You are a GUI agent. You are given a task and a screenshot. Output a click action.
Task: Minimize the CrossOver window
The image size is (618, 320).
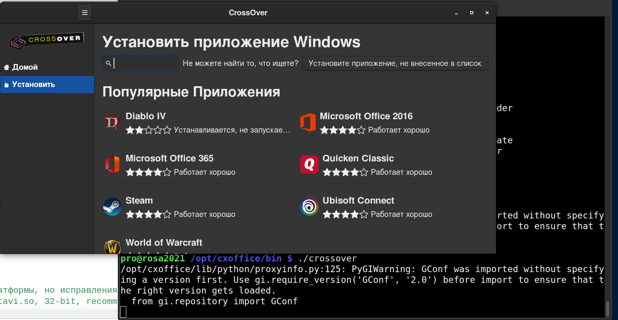pyautogui.click(x=456, y=13)
